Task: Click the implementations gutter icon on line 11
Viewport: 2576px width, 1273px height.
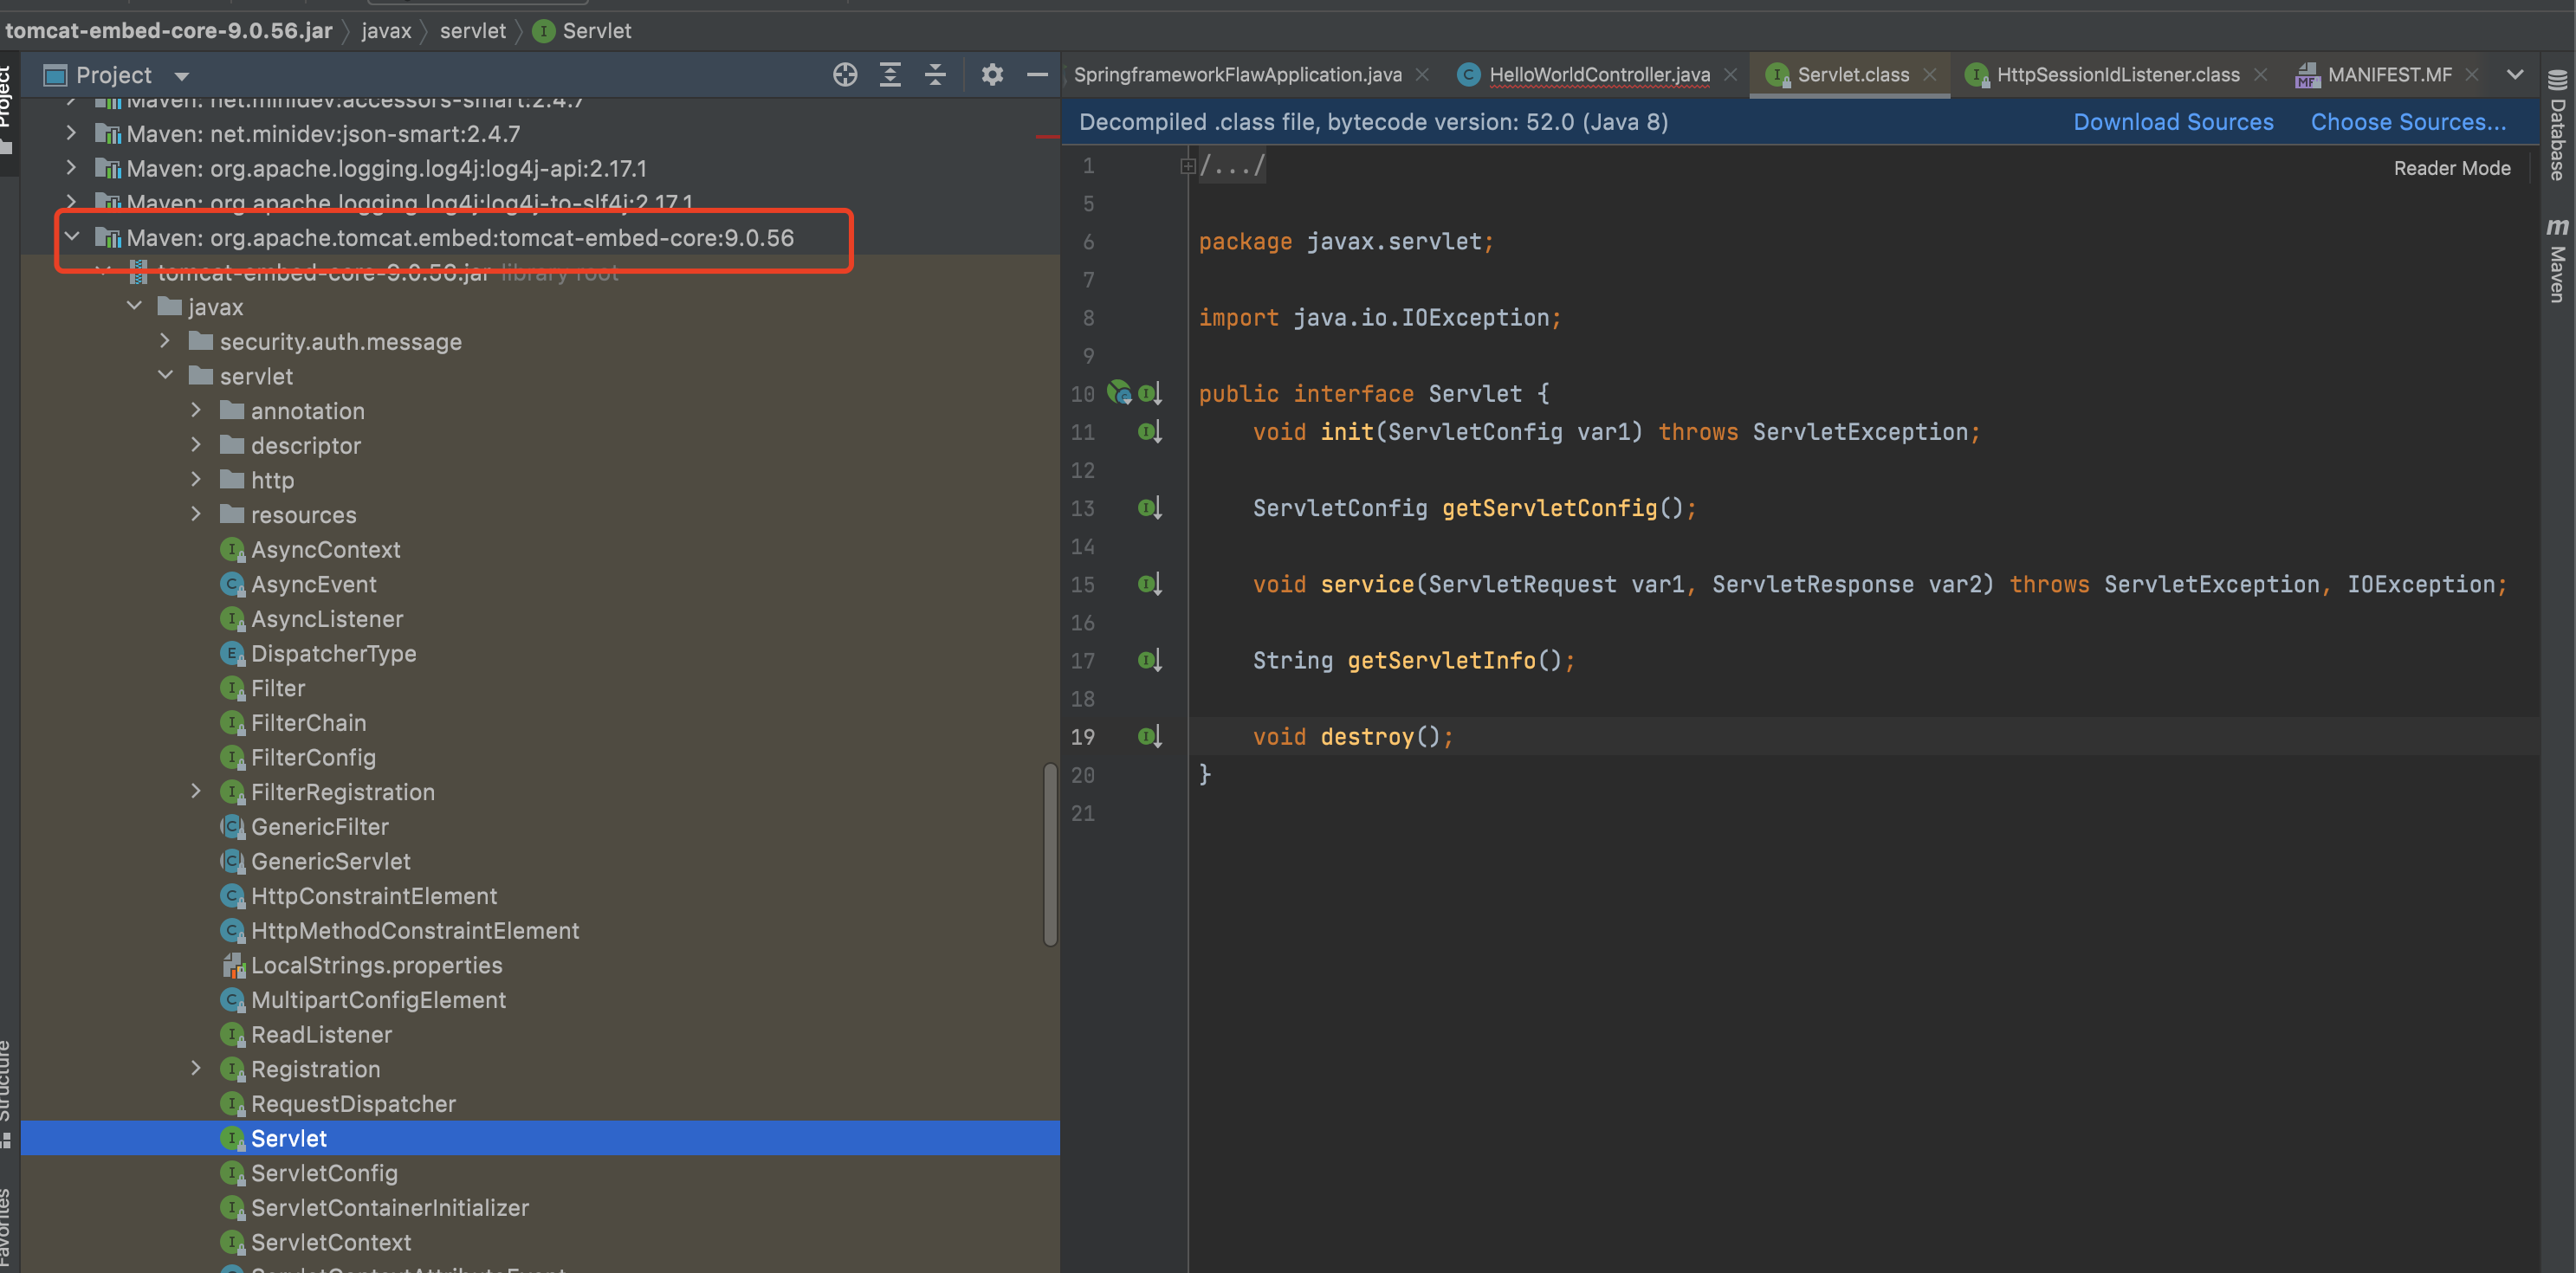Action: [1149, 432]
